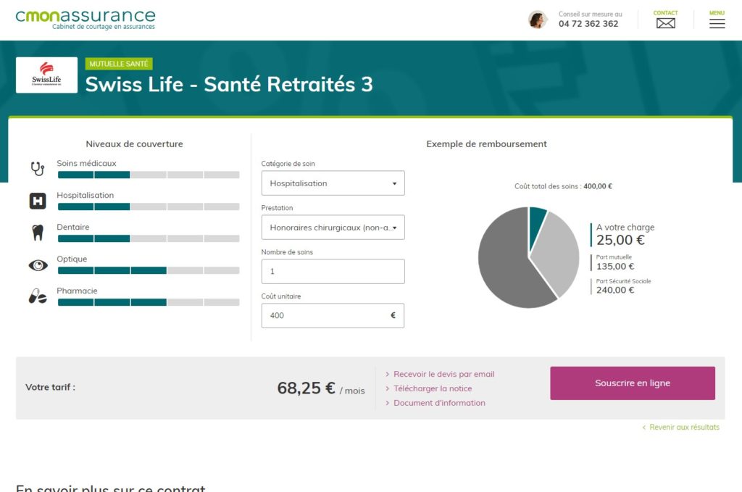Open the hamburger Menu icon

pos(717,23)
